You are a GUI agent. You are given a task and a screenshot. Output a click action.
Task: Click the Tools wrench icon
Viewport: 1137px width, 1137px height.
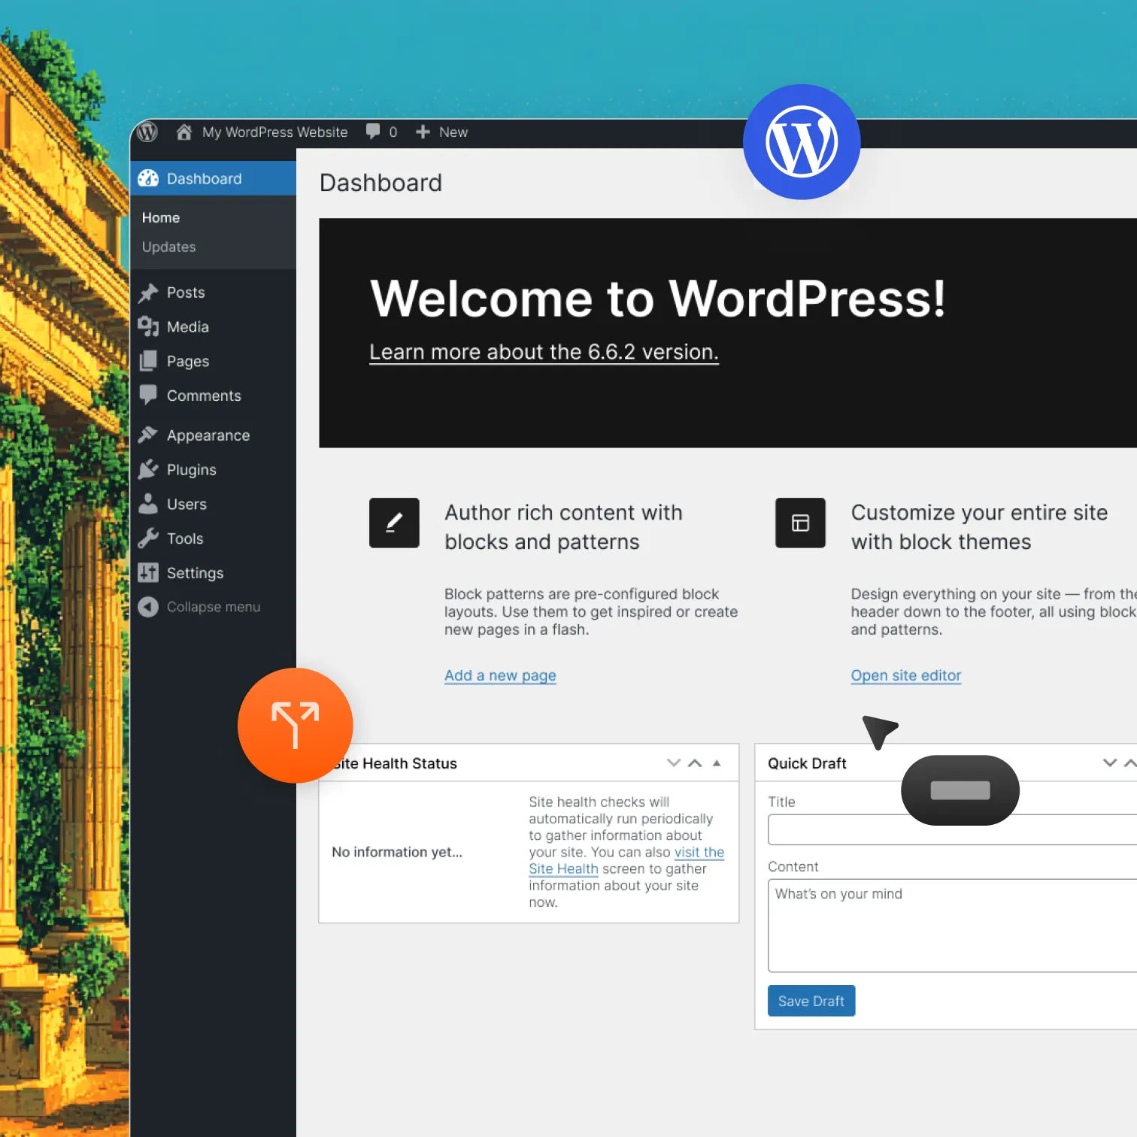tap(148, 538)
